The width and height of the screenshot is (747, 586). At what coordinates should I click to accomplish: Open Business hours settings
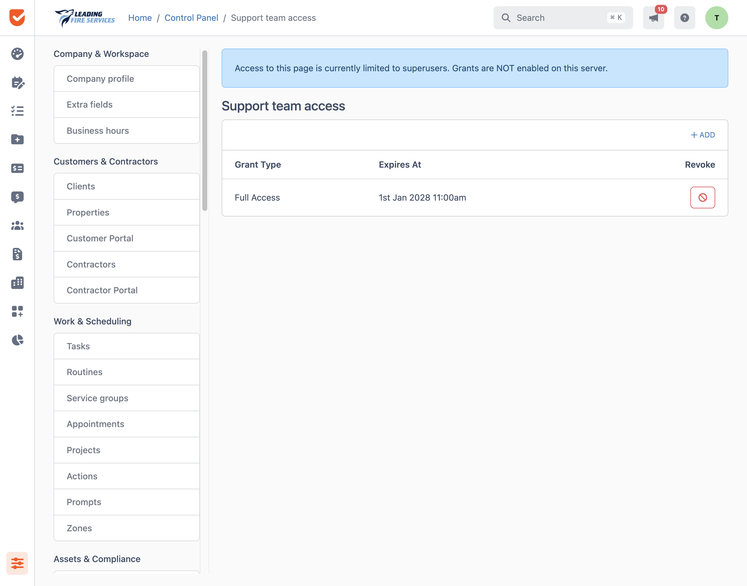pos(126,130)
